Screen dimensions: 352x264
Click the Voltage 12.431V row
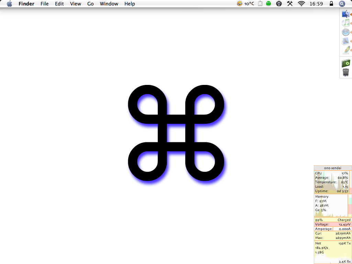pyautogui.click(x=333, y=224)
